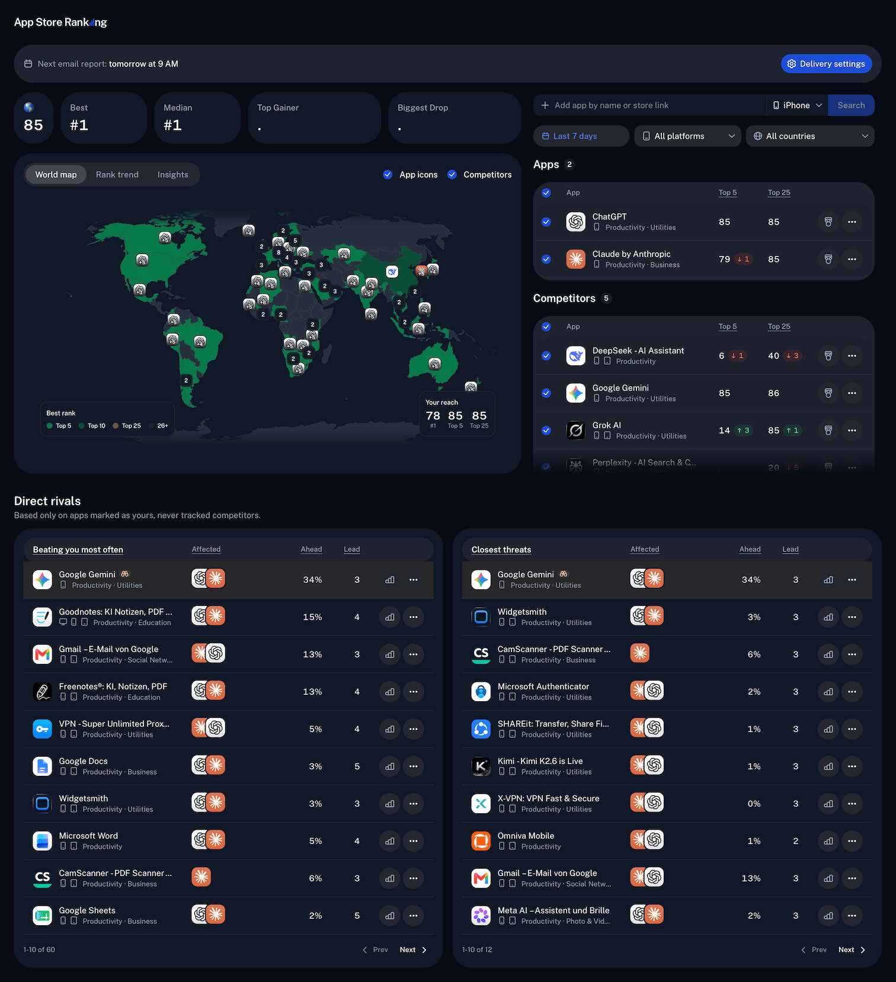Sort Closest threats by Lead column
Image resolution: width=896 pixels, height=982 pixels.
point(791,550)
